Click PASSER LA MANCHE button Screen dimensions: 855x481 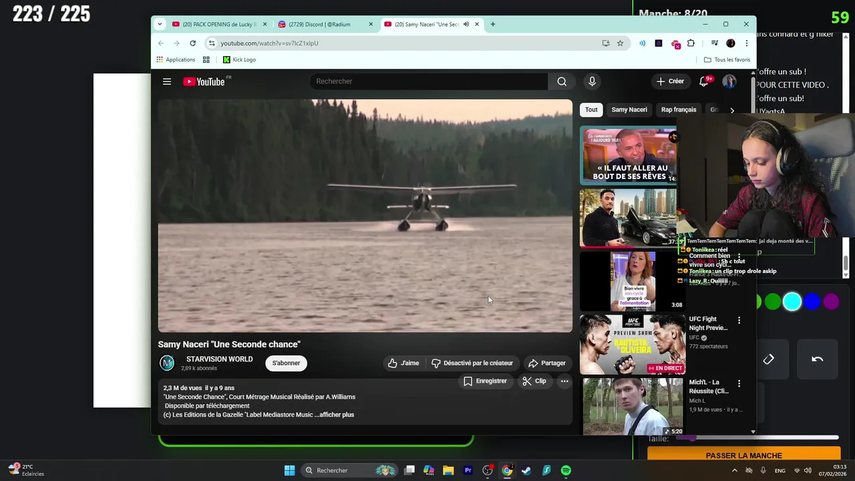pyautogui.click(x=743, y=456)
